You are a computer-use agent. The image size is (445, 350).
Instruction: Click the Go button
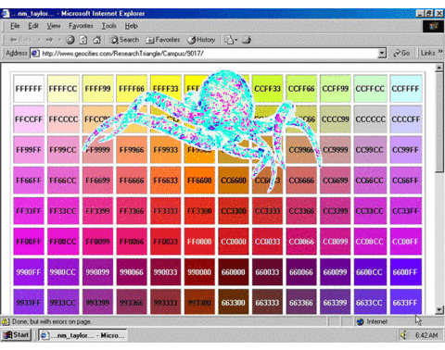tap(401, 53)
